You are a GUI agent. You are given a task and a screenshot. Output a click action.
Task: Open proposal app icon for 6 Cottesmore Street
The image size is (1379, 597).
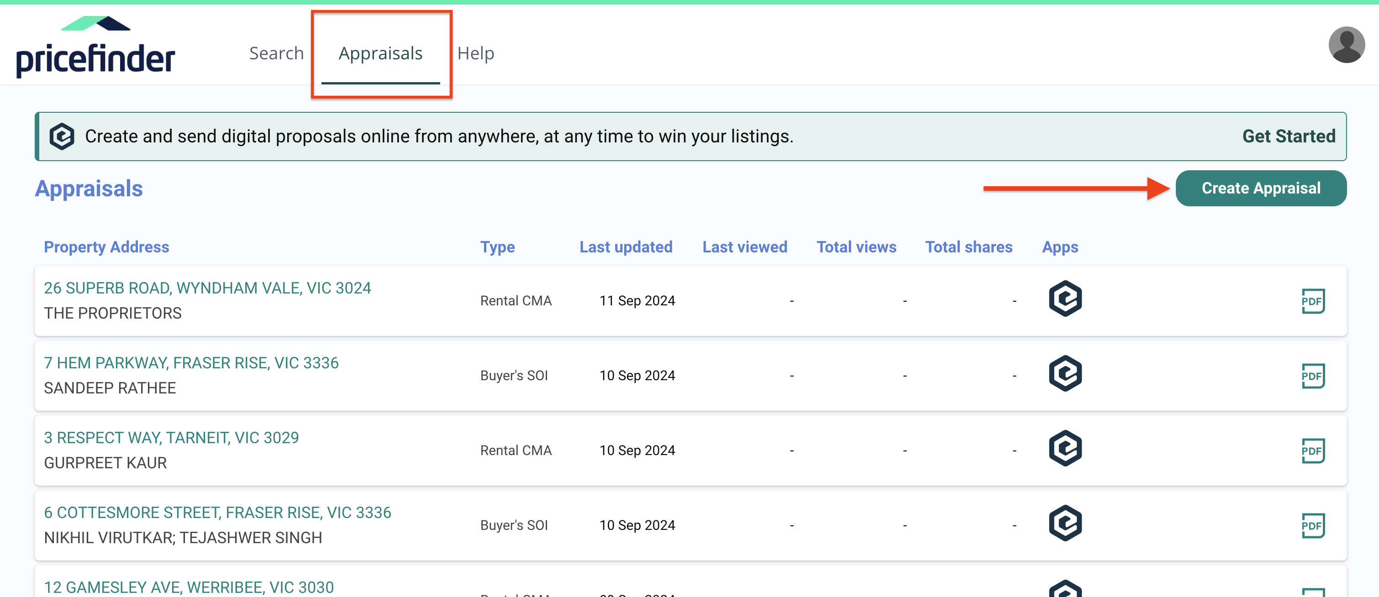1065,523
